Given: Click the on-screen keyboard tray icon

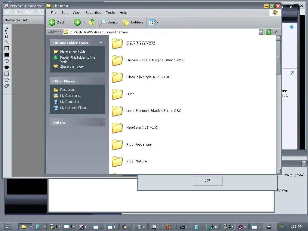Looking at the screenshot, I should point(269,227).
